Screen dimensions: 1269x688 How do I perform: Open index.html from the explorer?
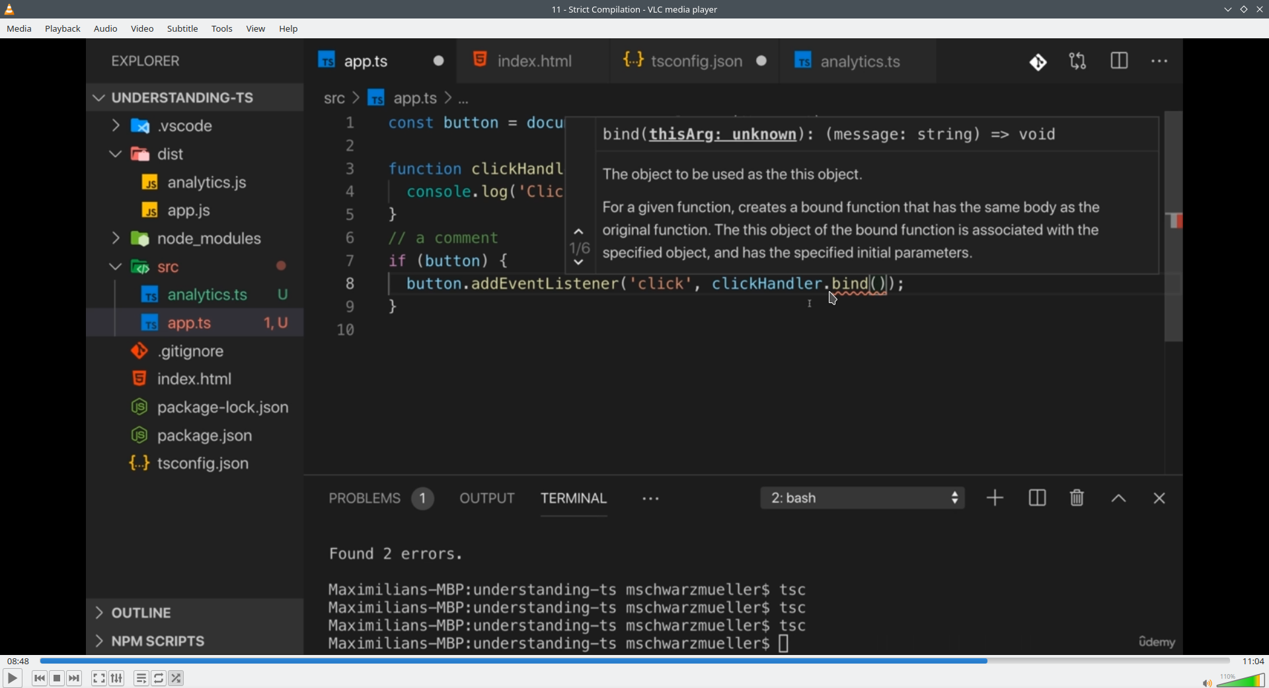point(195,380)
